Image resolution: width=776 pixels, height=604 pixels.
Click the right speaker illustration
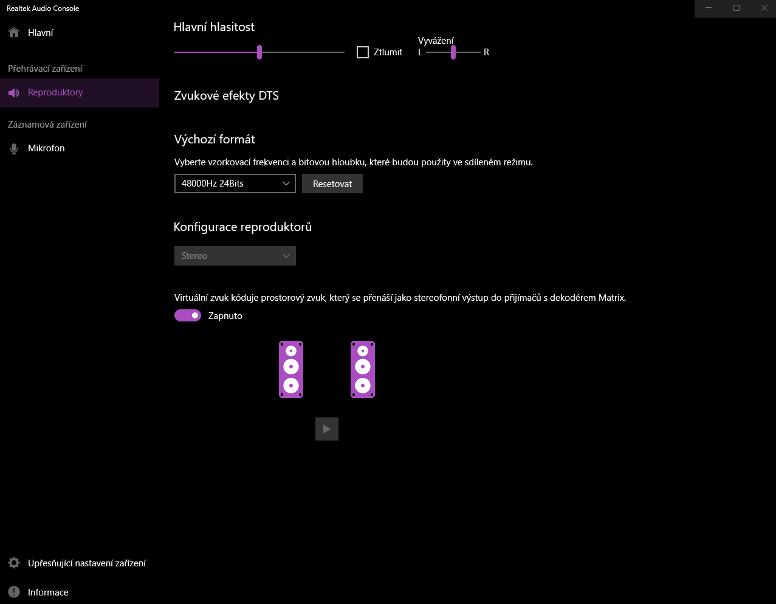[363, 369]
